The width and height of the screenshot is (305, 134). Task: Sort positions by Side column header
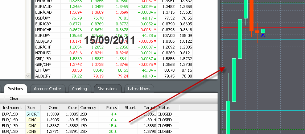point(33,108)
